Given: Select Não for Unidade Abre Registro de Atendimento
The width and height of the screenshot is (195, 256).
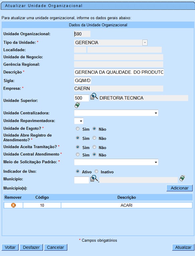Looking at the screenshot, I should pyautogui.click(x=94, y=138).
